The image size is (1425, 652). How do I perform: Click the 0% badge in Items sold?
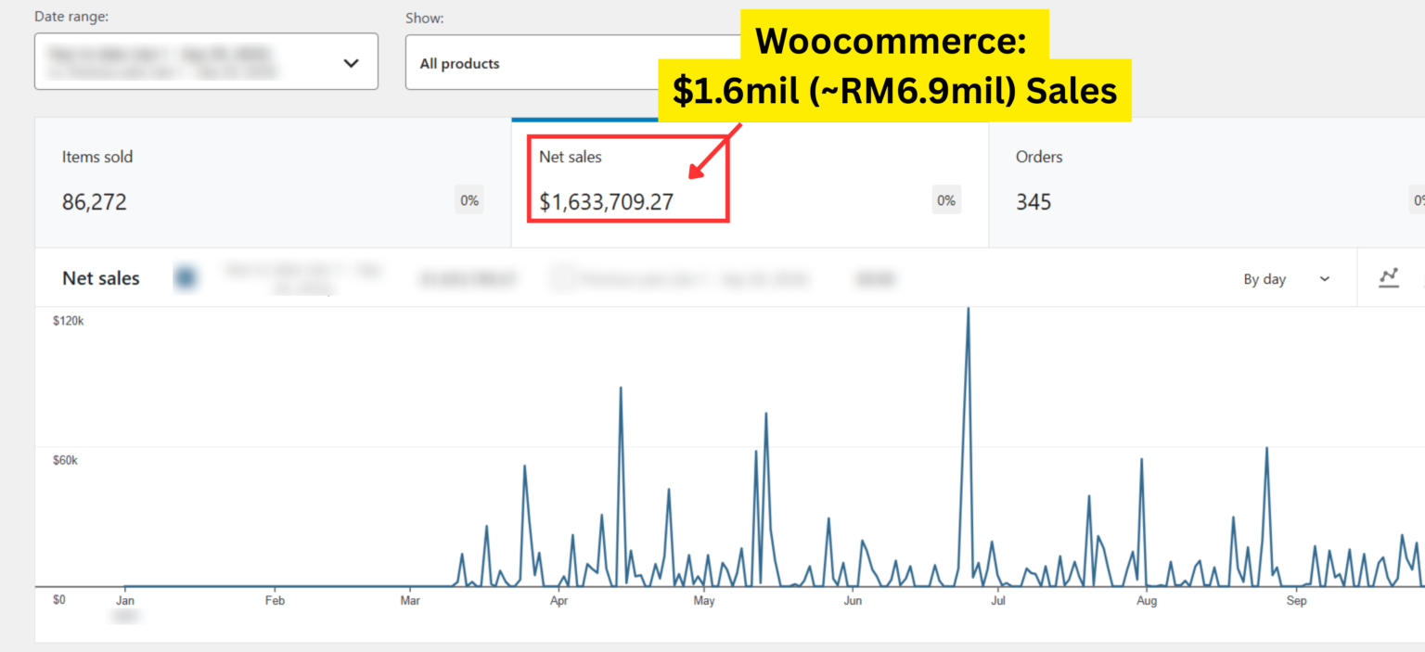[469, 200]
